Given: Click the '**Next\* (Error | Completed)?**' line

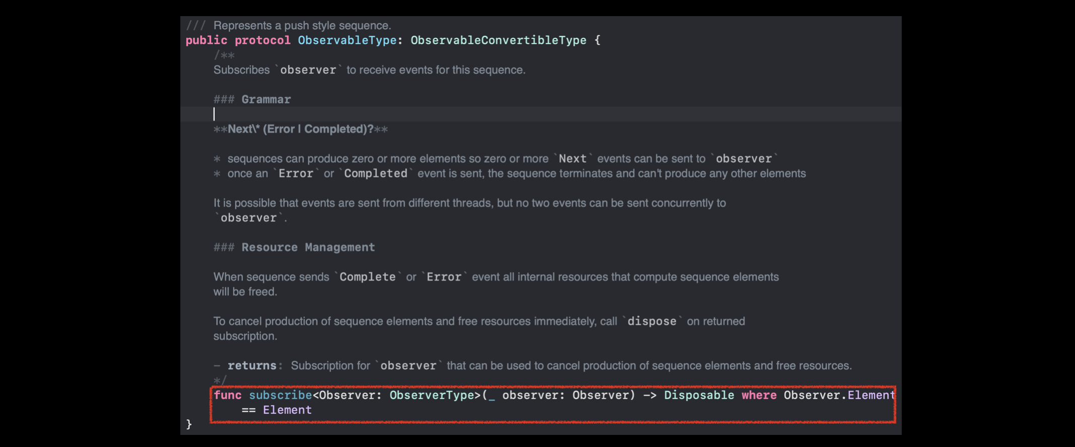Looking at the screenshot, I should click(x=300, y=129).
